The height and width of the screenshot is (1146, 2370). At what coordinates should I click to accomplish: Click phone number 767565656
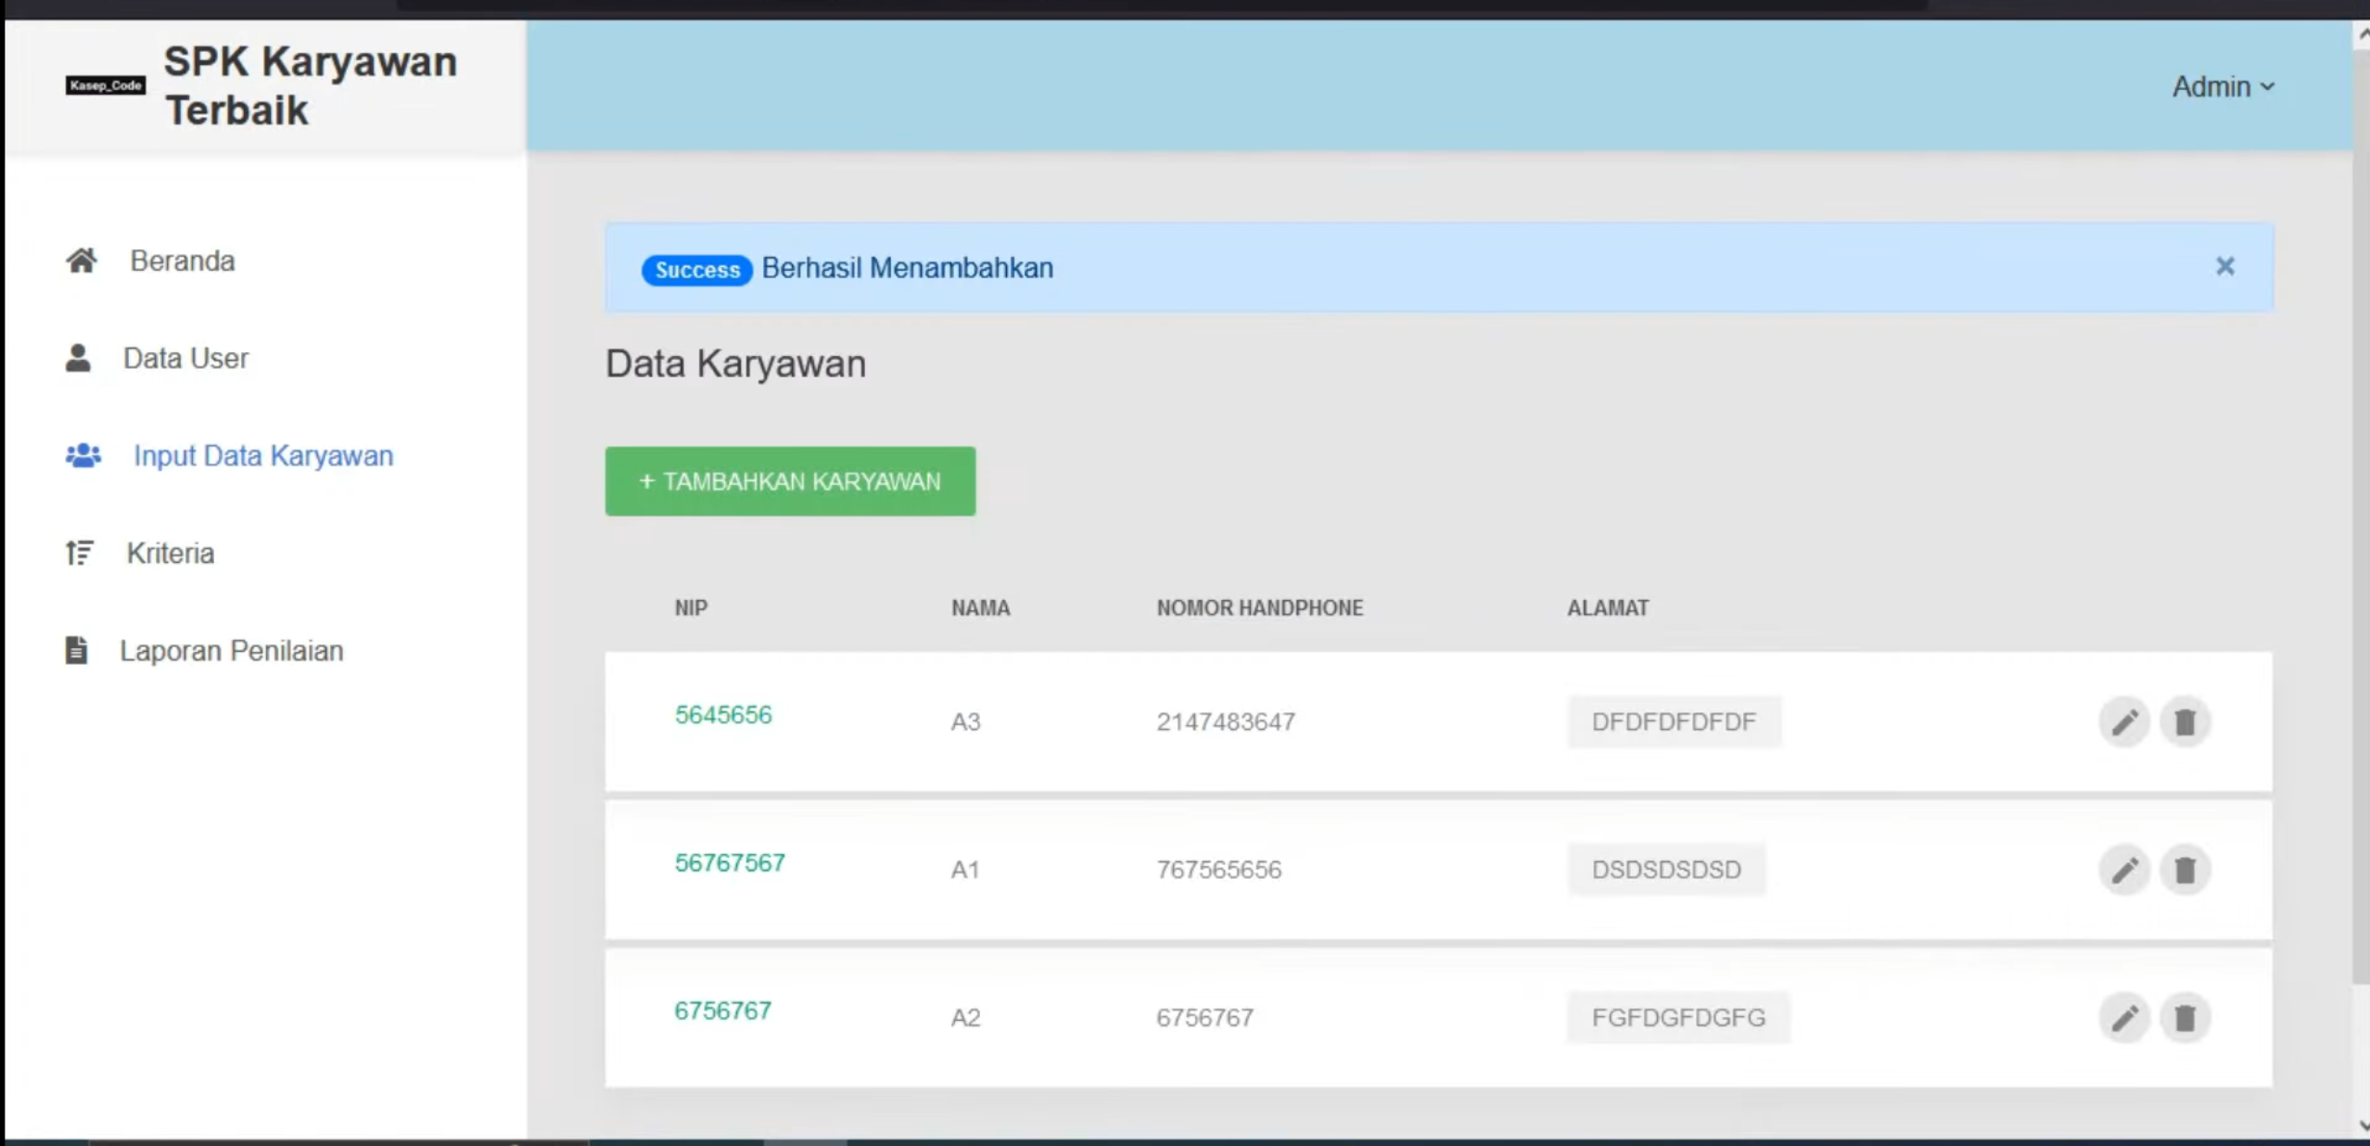click(x=1218, y=870)
